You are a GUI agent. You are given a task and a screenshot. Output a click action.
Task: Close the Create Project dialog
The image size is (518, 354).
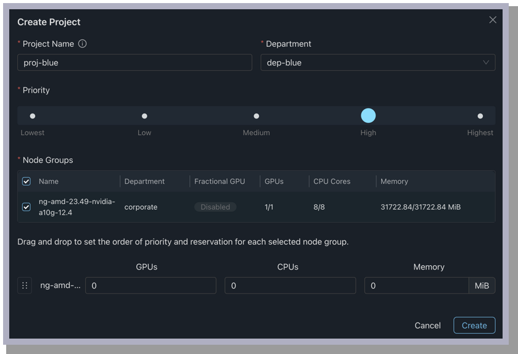492,20
